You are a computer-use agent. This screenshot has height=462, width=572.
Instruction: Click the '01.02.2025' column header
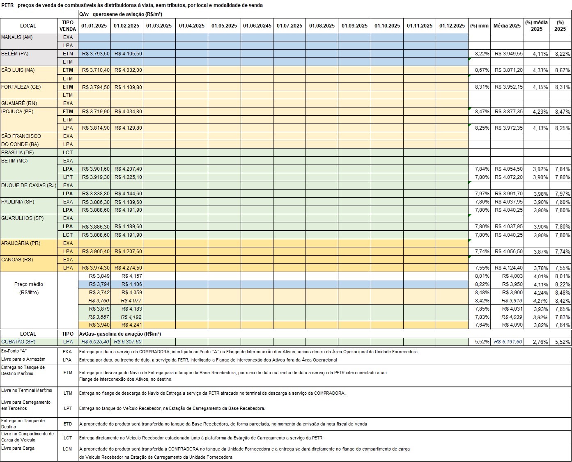[x=126, y=26]
